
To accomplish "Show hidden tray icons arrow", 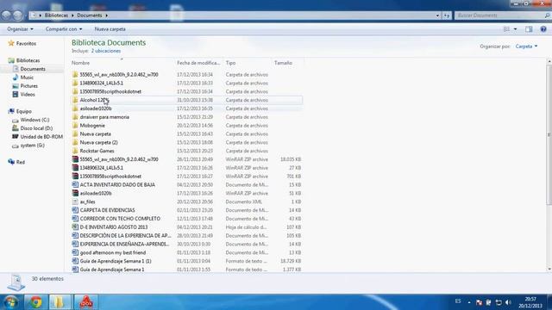I will pos(469,302).
